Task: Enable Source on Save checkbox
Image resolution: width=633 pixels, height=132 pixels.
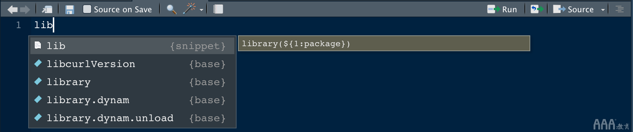Action: click(87, 9)
